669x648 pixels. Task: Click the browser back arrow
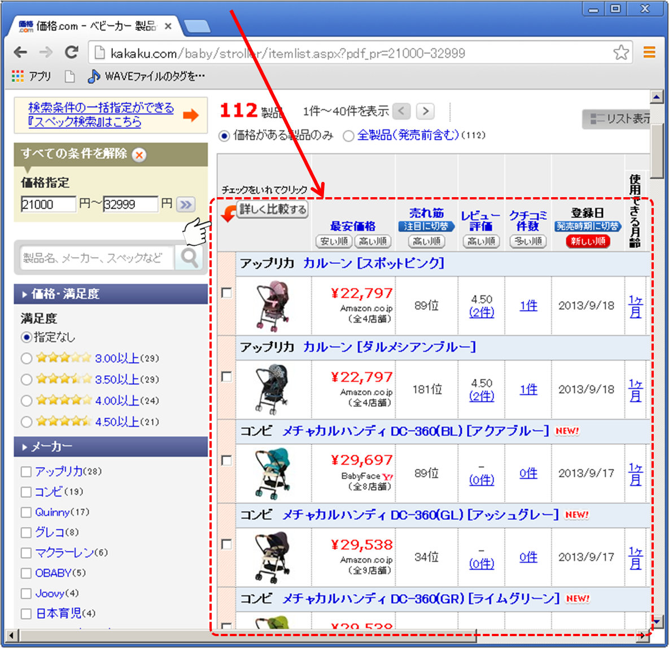click(x=21, y=53)
